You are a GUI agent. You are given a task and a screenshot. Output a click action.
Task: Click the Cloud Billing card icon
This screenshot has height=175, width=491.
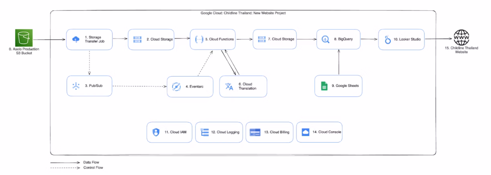[x=255, y=132]
